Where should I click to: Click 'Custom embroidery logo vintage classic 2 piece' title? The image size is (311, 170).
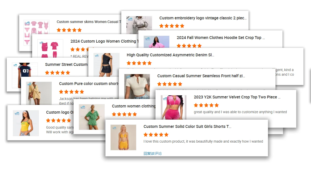pyautogui.click(x=203, y=18)
